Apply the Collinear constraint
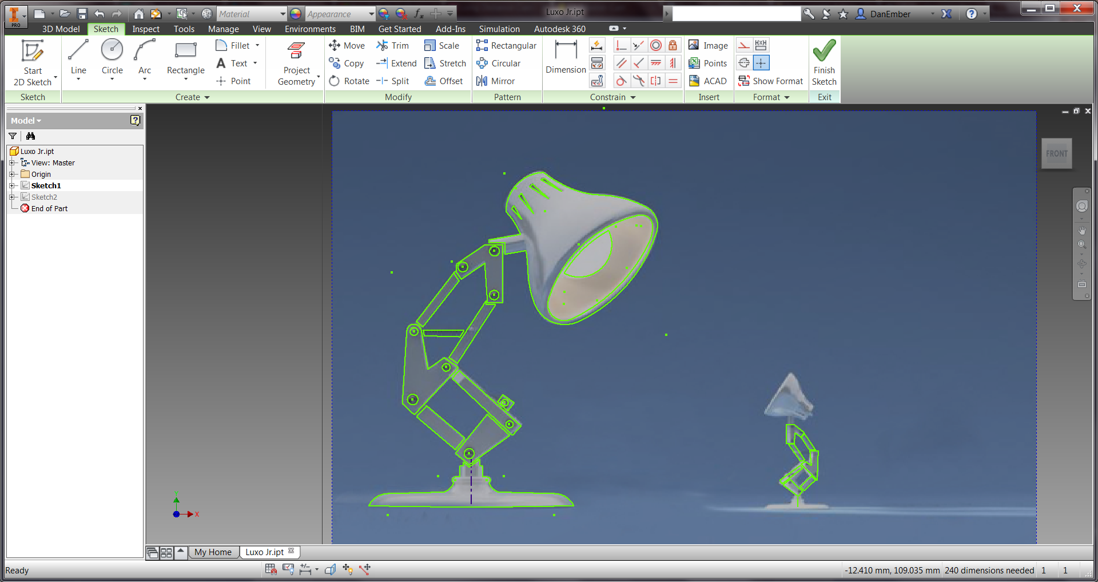This screenshot has width=1098, height=582. pyautogui.click(x=639, y=45)
